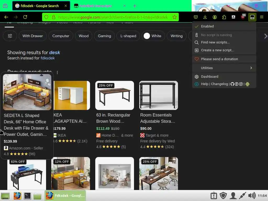Screen dimensions: 268x201
Task: Open the Firefox hamburger application menu
Action: pyautogui.click(x=261, y=17)
